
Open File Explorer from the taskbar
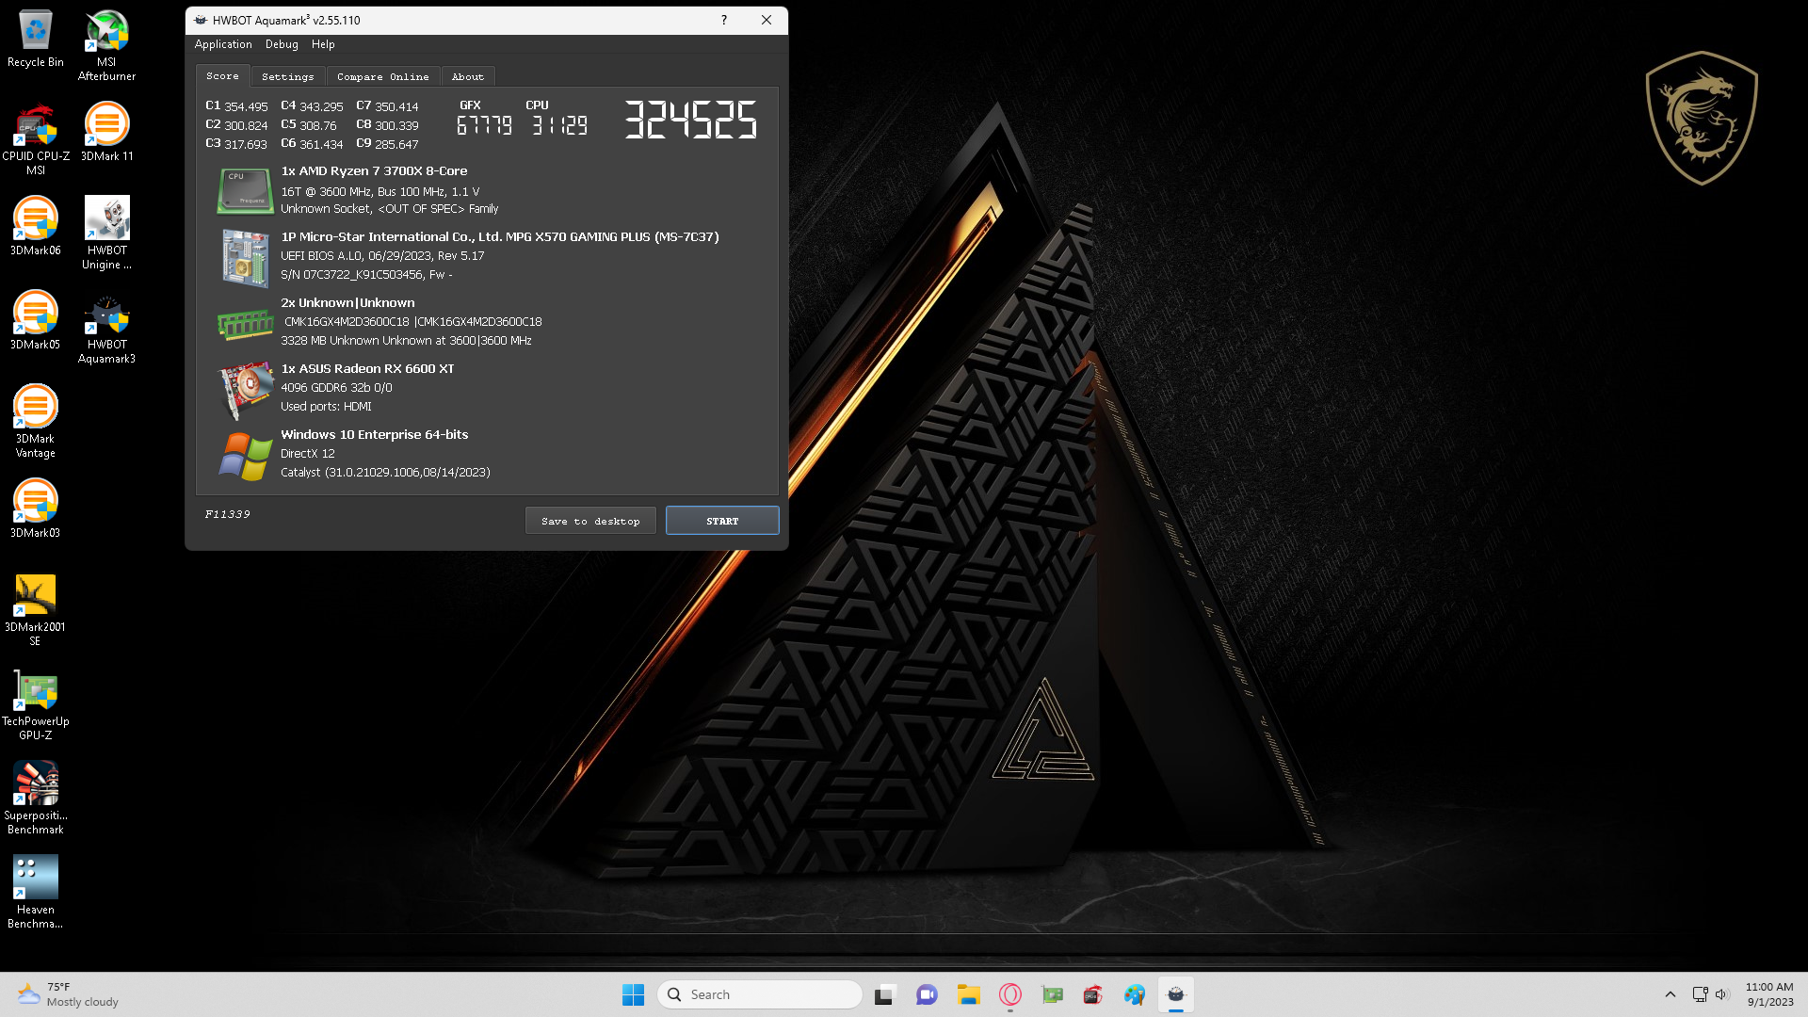pyautogui.click(x=969, y=994)
